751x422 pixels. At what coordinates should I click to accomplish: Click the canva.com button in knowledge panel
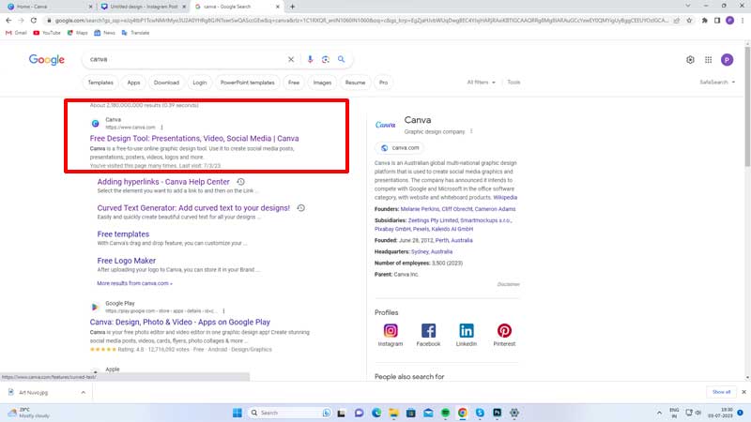pyautogui.click(x=400, y=148)
